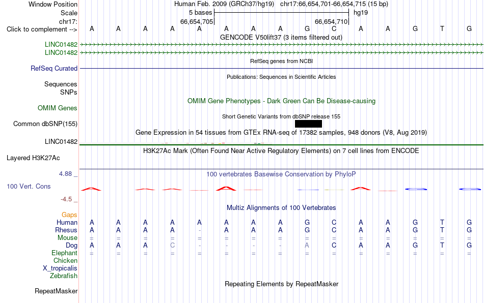Image resolution: width=484 pixels, height=303 pixels.
Task: Click the Rhesus species label
Action: [x=66, y=230]
